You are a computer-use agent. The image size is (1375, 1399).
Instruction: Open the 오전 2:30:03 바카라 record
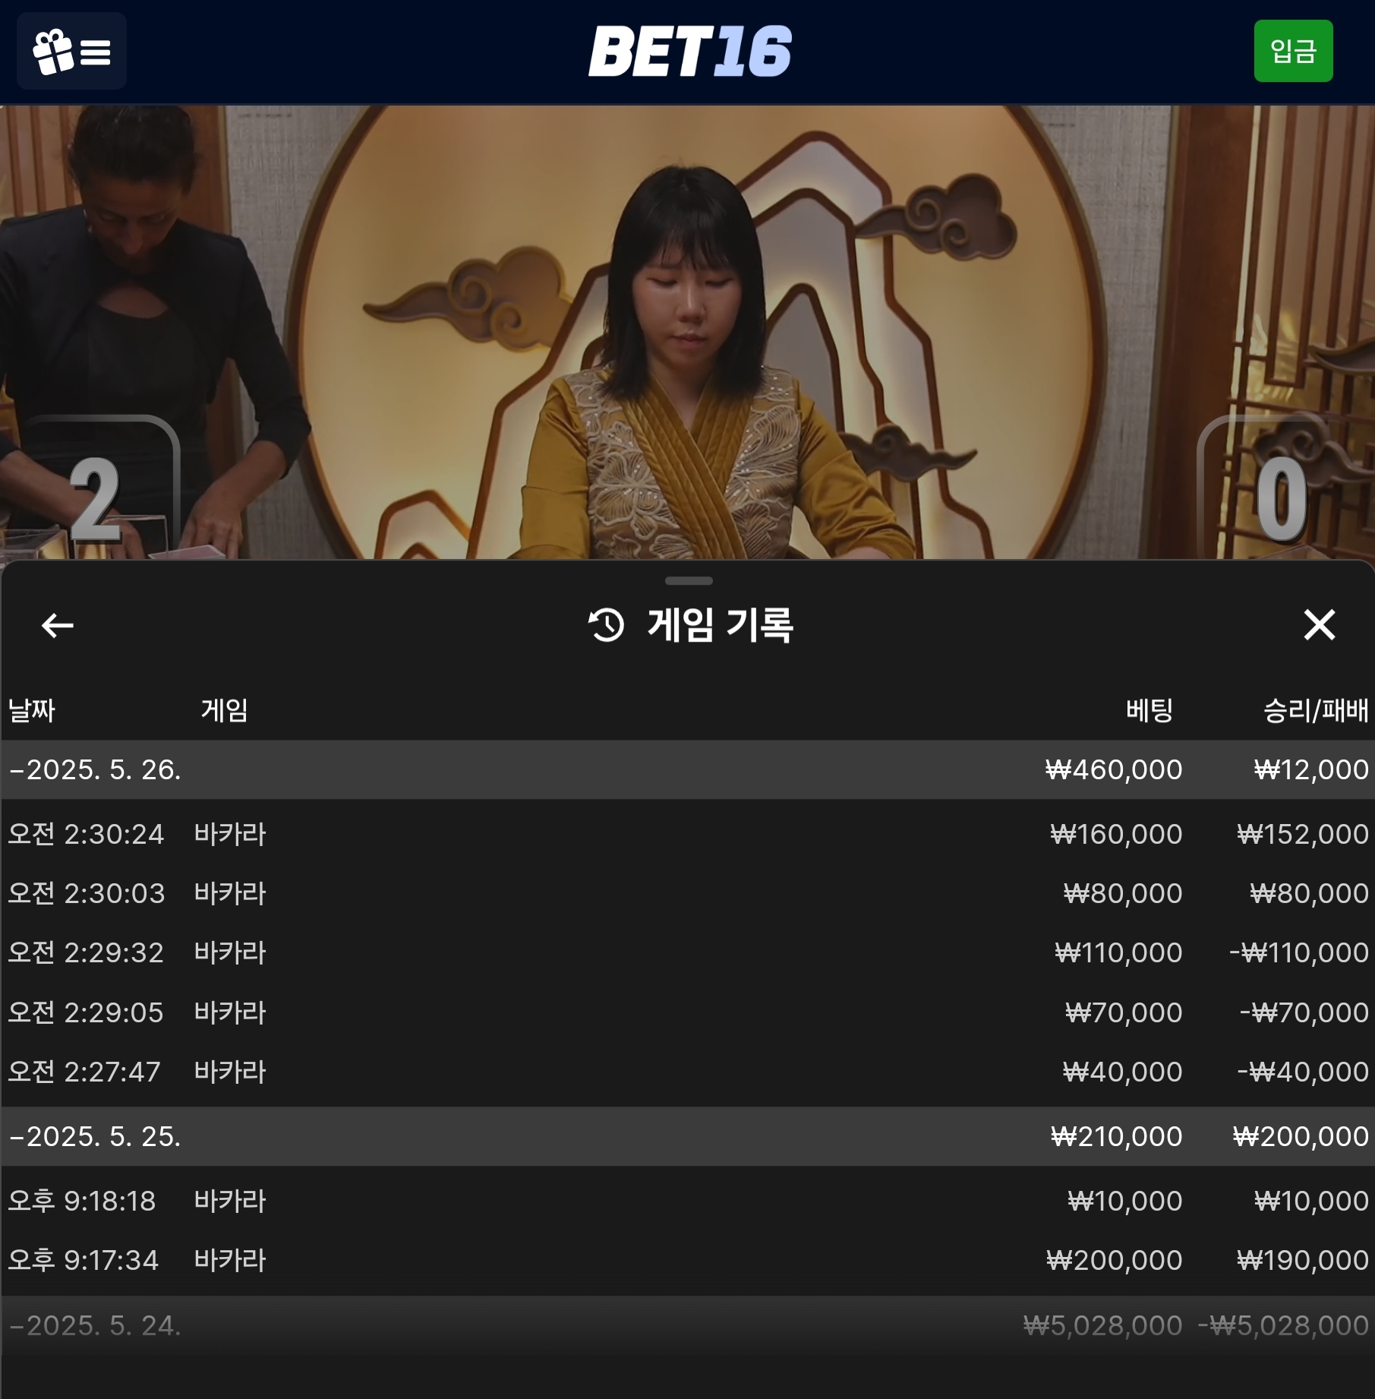tap(687, 893)
